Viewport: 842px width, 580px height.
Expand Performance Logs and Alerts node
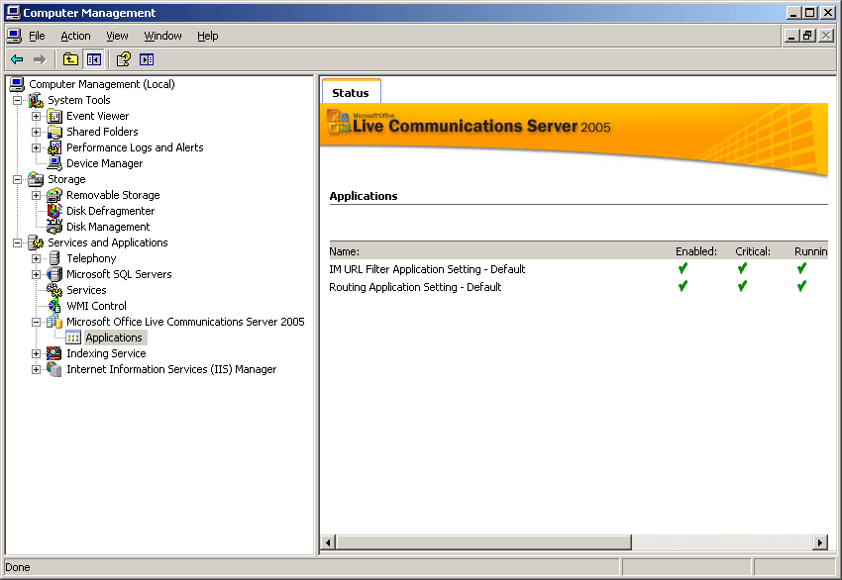tap(36, 147)
